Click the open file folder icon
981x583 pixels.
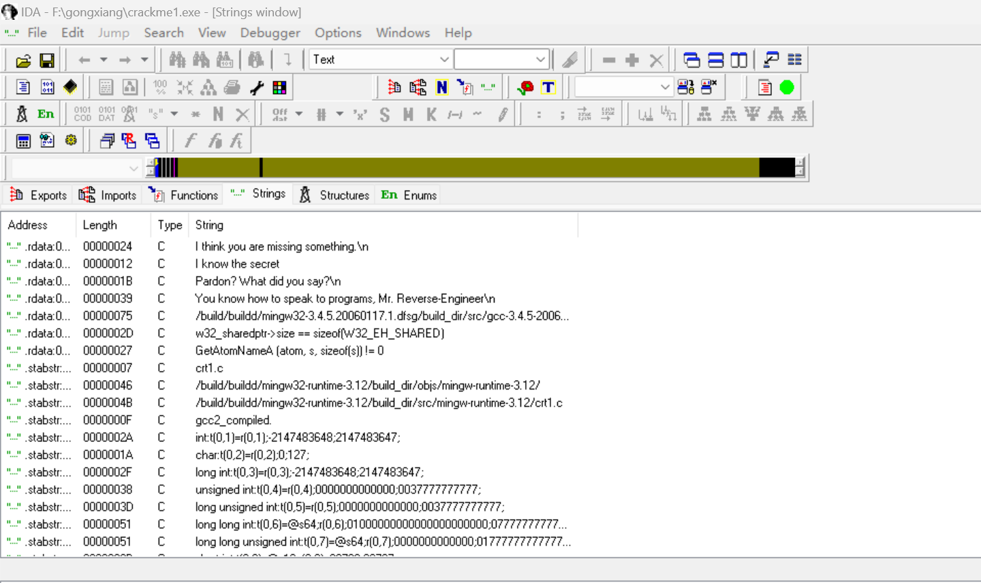pos(23,61)
